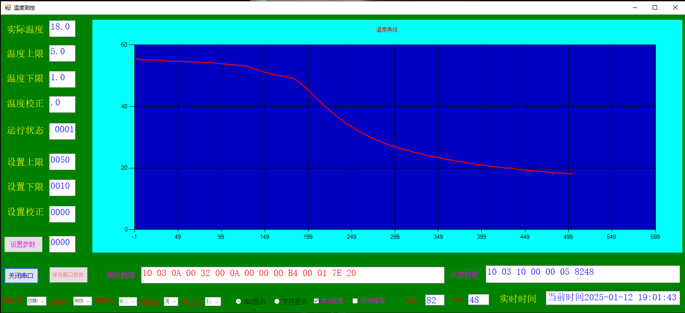Click the x-axis tick label 599

click(655, 237)
